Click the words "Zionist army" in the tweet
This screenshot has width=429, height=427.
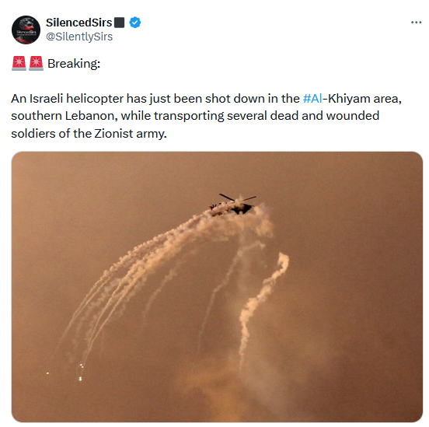(131, 134)
